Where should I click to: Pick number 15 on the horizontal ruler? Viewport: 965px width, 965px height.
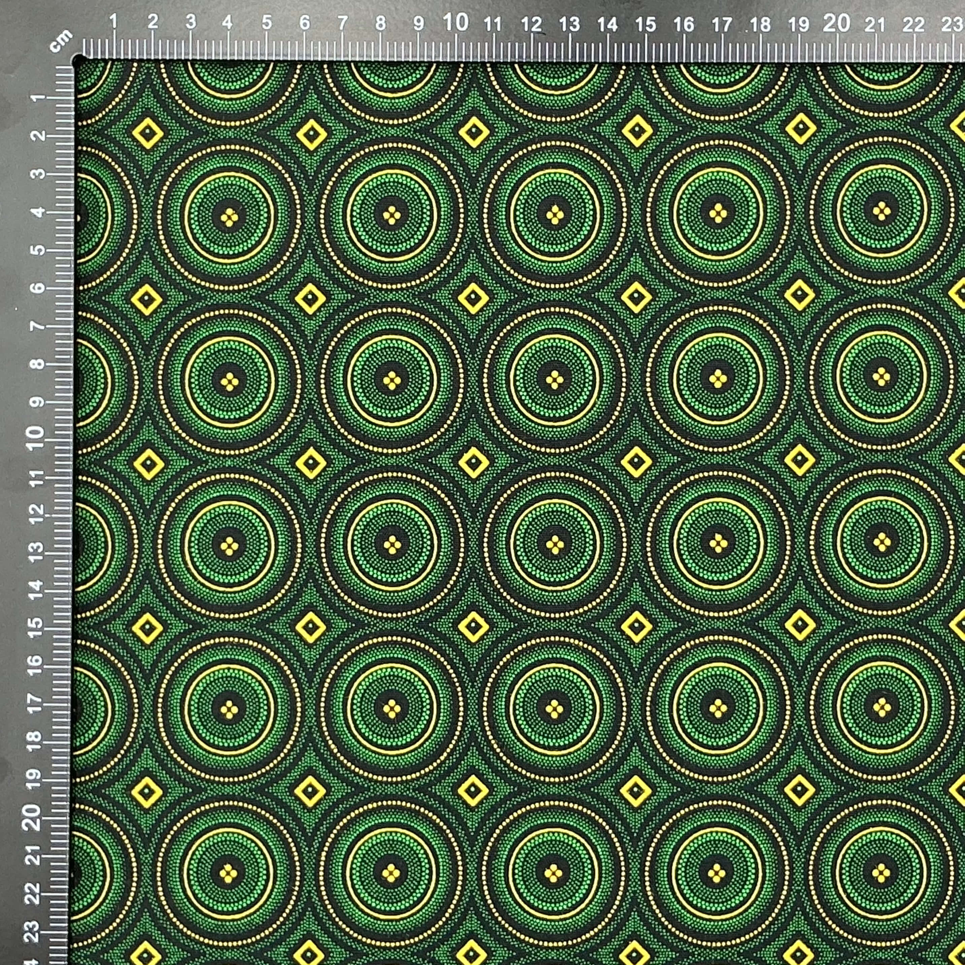(x=645, y=25)
